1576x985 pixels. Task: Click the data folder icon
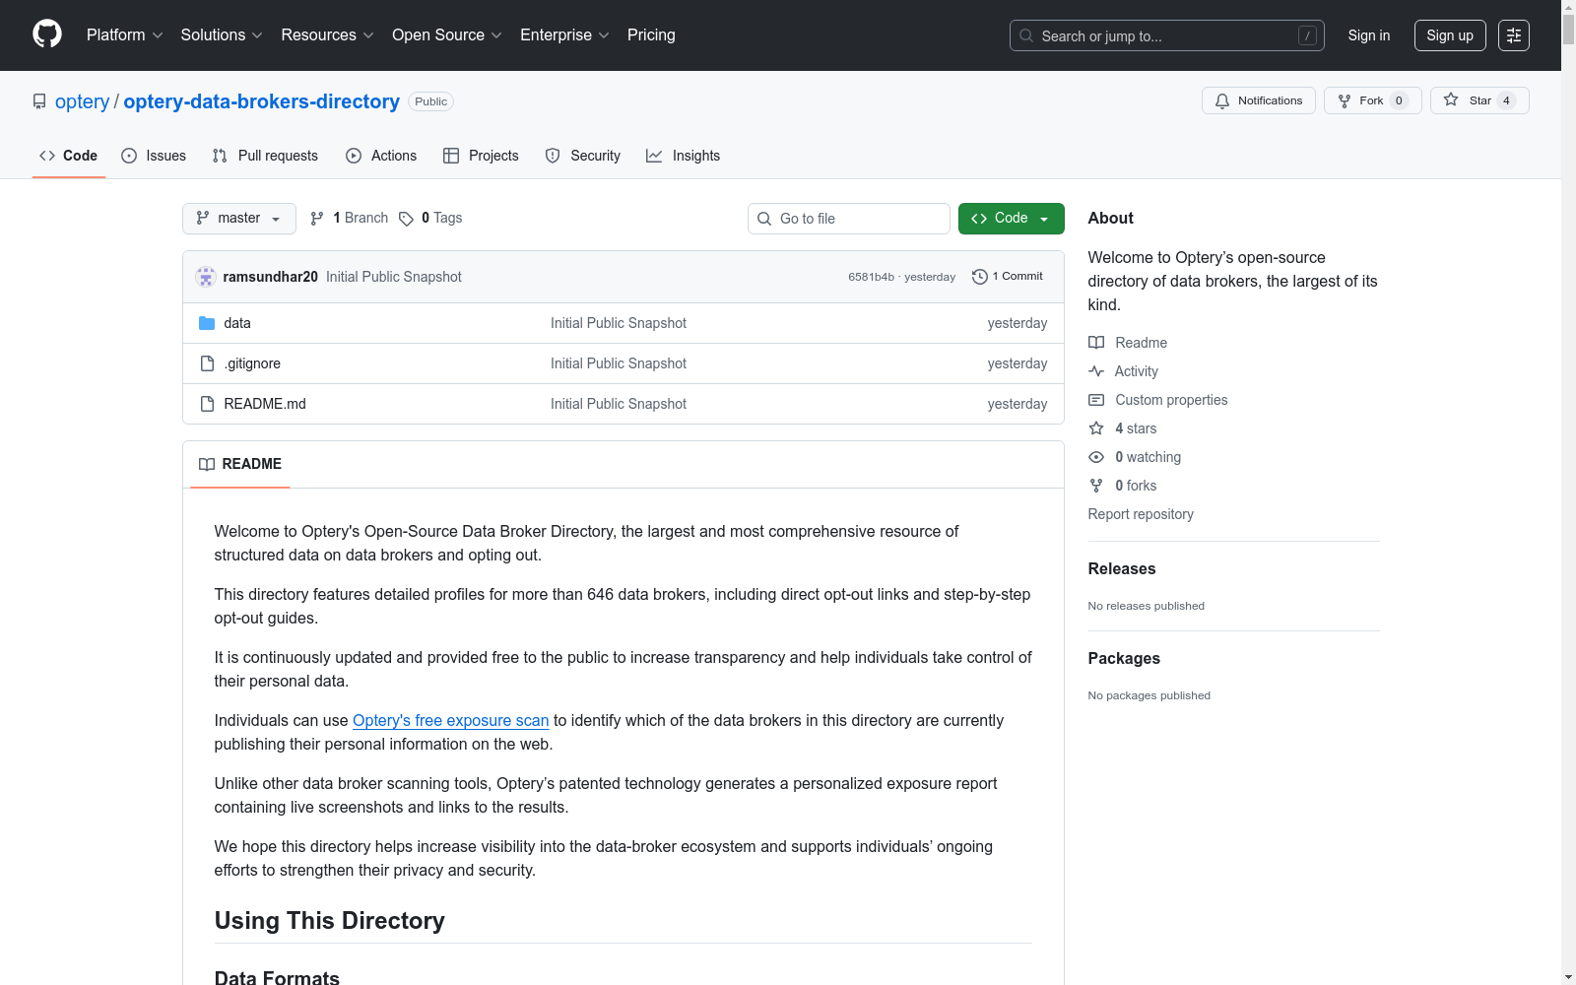pyautogui.click(x=207, y=323)
